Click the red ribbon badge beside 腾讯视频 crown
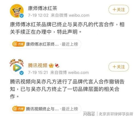The image size is (137, 118). point(57,65)
